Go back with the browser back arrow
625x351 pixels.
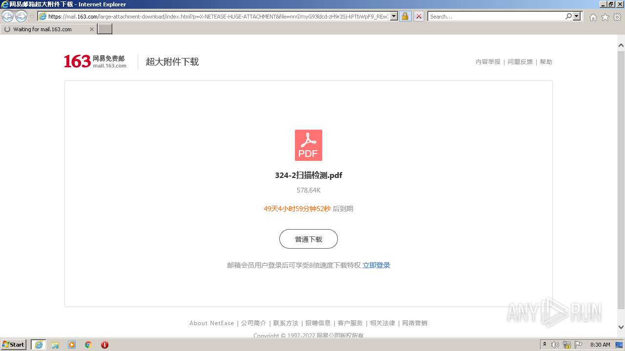pos(8,16)
